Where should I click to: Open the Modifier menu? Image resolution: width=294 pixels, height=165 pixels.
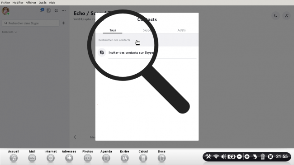18,3
